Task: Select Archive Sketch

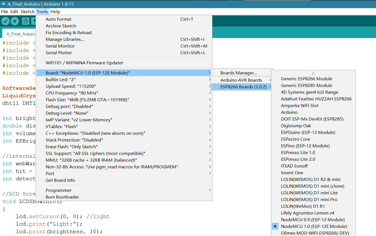Action: click(124, 26)
